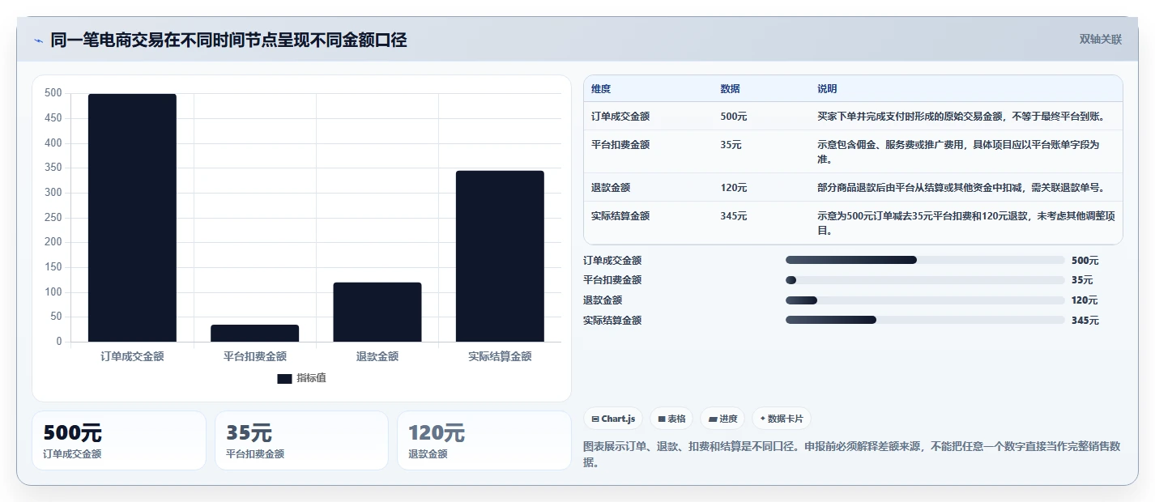The image size is (1155, 502).
Task: Toggle the 指标值 legend entry in the chart
Action: [x=301, y=378]
